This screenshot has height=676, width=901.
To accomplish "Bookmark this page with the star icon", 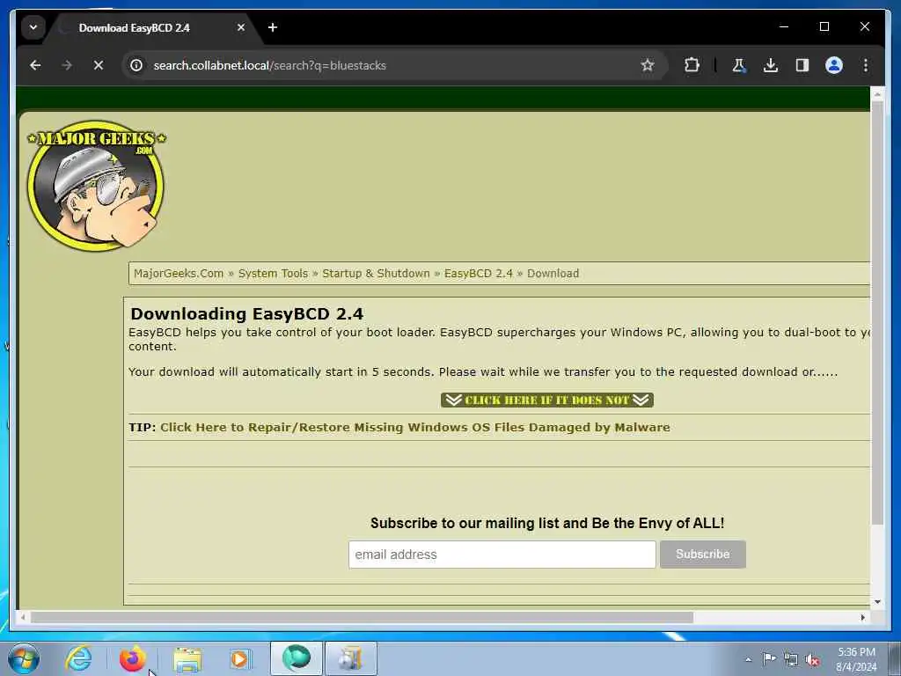I will 648,65.
